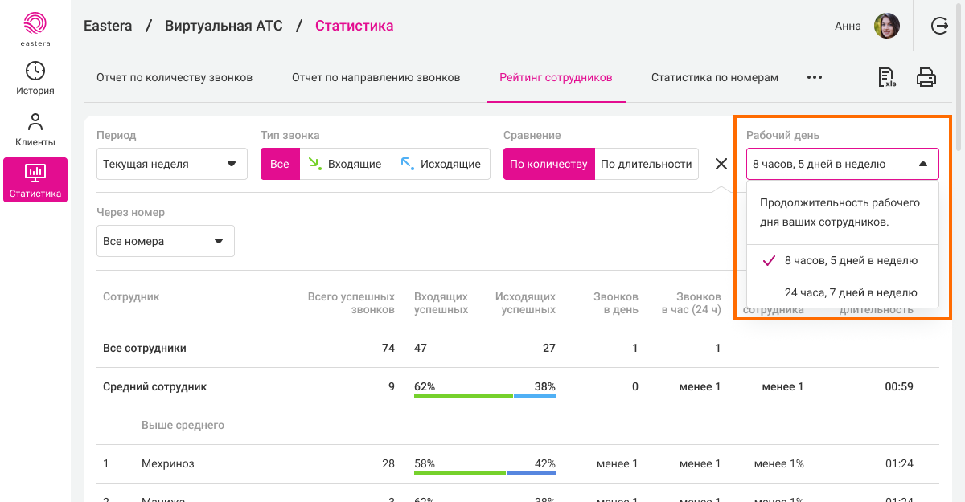Image resolution: width=965 pixels, height=502 pixels.
Task: Choose 24 часа, 7 дней в неделю
Action: click(x=851, y=292)
